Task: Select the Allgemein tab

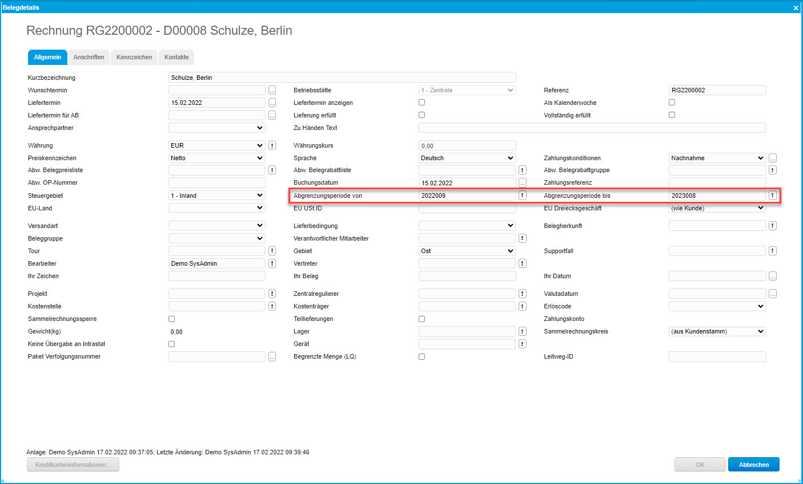Action: (47, 57)
